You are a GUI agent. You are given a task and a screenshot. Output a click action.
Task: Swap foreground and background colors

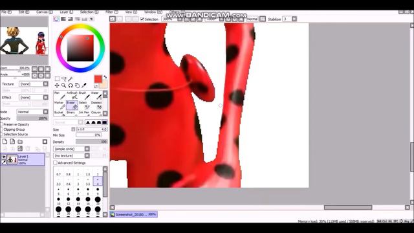[x=105, y=77]
